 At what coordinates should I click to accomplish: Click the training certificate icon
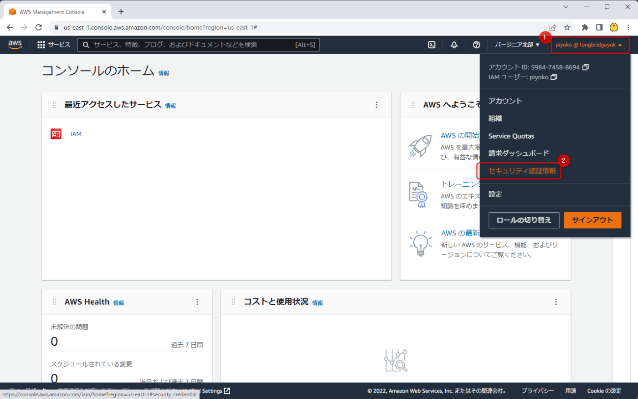[418, 195]
